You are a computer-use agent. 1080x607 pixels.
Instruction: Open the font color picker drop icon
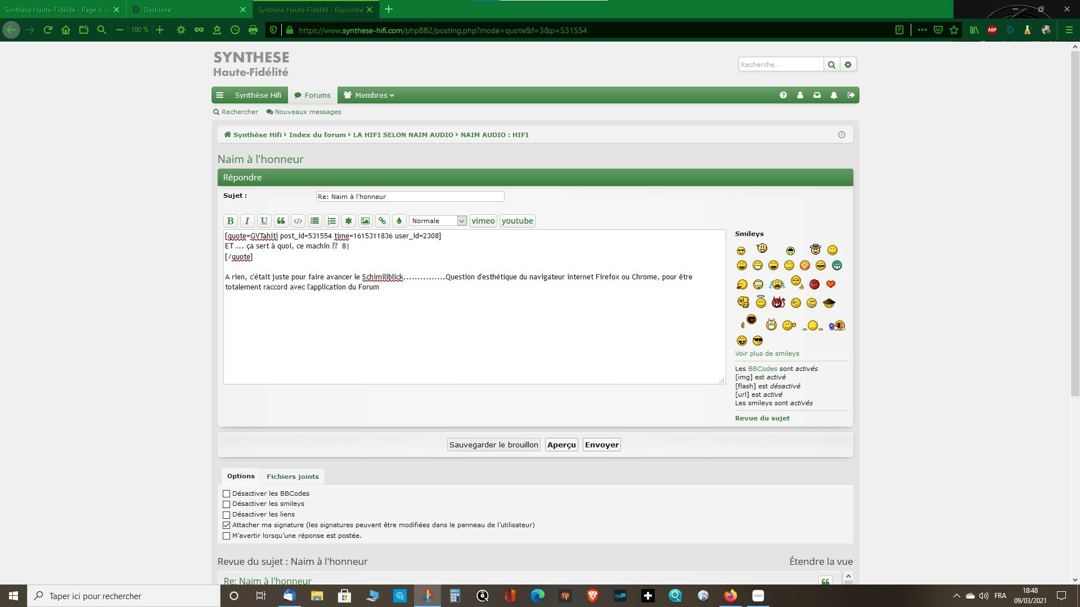point(399,221)
